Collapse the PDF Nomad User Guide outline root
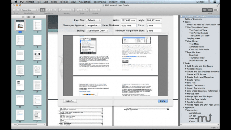Screen dimensions: 231x130 [x=181, y=16]
